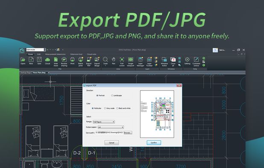Switch to the Startup Page document tab

point(26,72)
